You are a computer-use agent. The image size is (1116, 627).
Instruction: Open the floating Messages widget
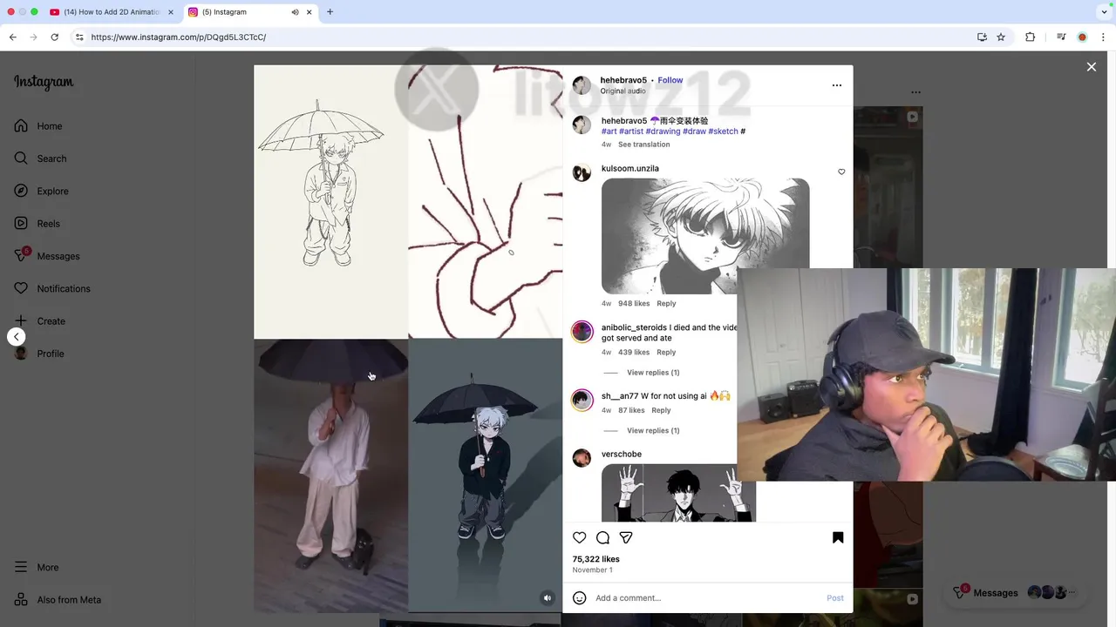coord(1016,592)
